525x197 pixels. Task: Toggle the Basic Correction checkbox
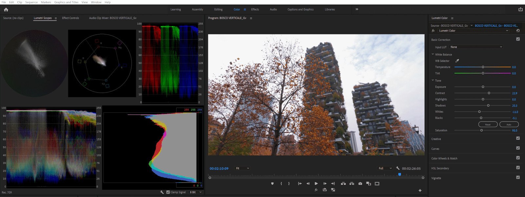tap(518, 39)
